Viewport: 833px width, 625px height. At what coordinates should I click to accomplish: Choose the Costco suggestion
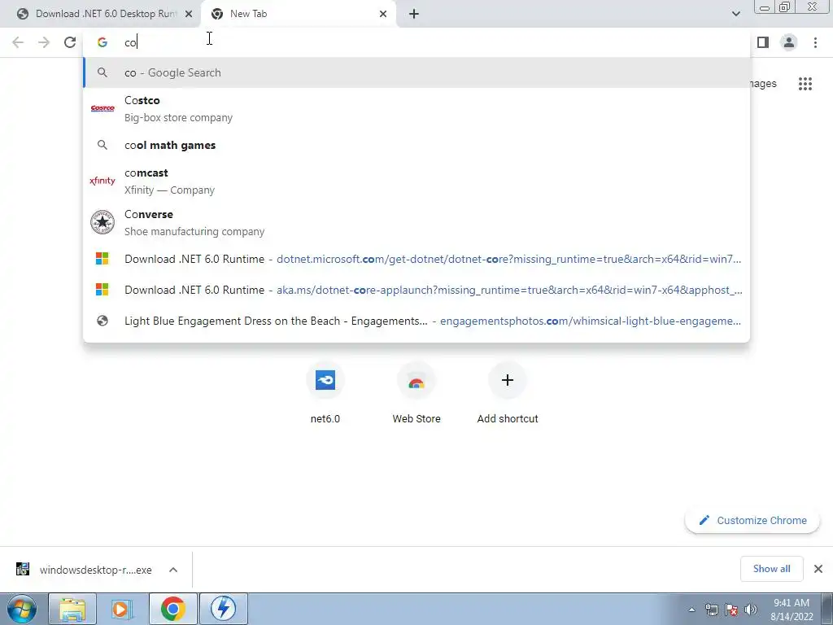pyautogui.click(x=416, y=108)
